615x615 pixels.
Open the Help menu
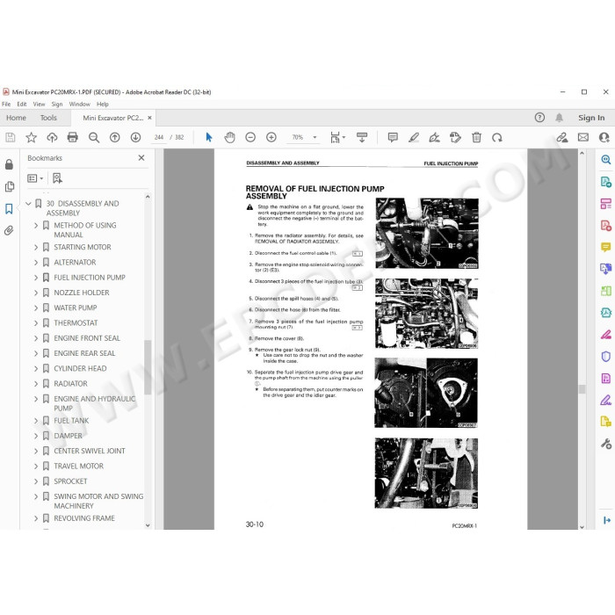(x=103, y=105)
